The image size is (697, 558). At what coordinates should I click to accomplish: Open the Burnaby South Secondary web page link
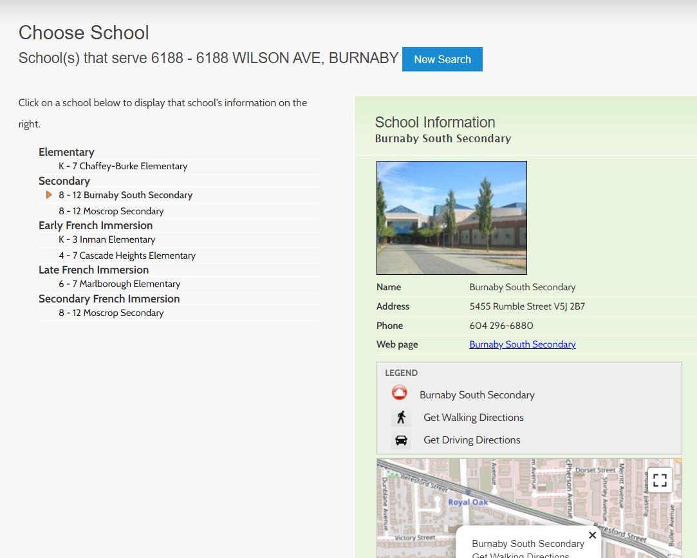[522, 344]
